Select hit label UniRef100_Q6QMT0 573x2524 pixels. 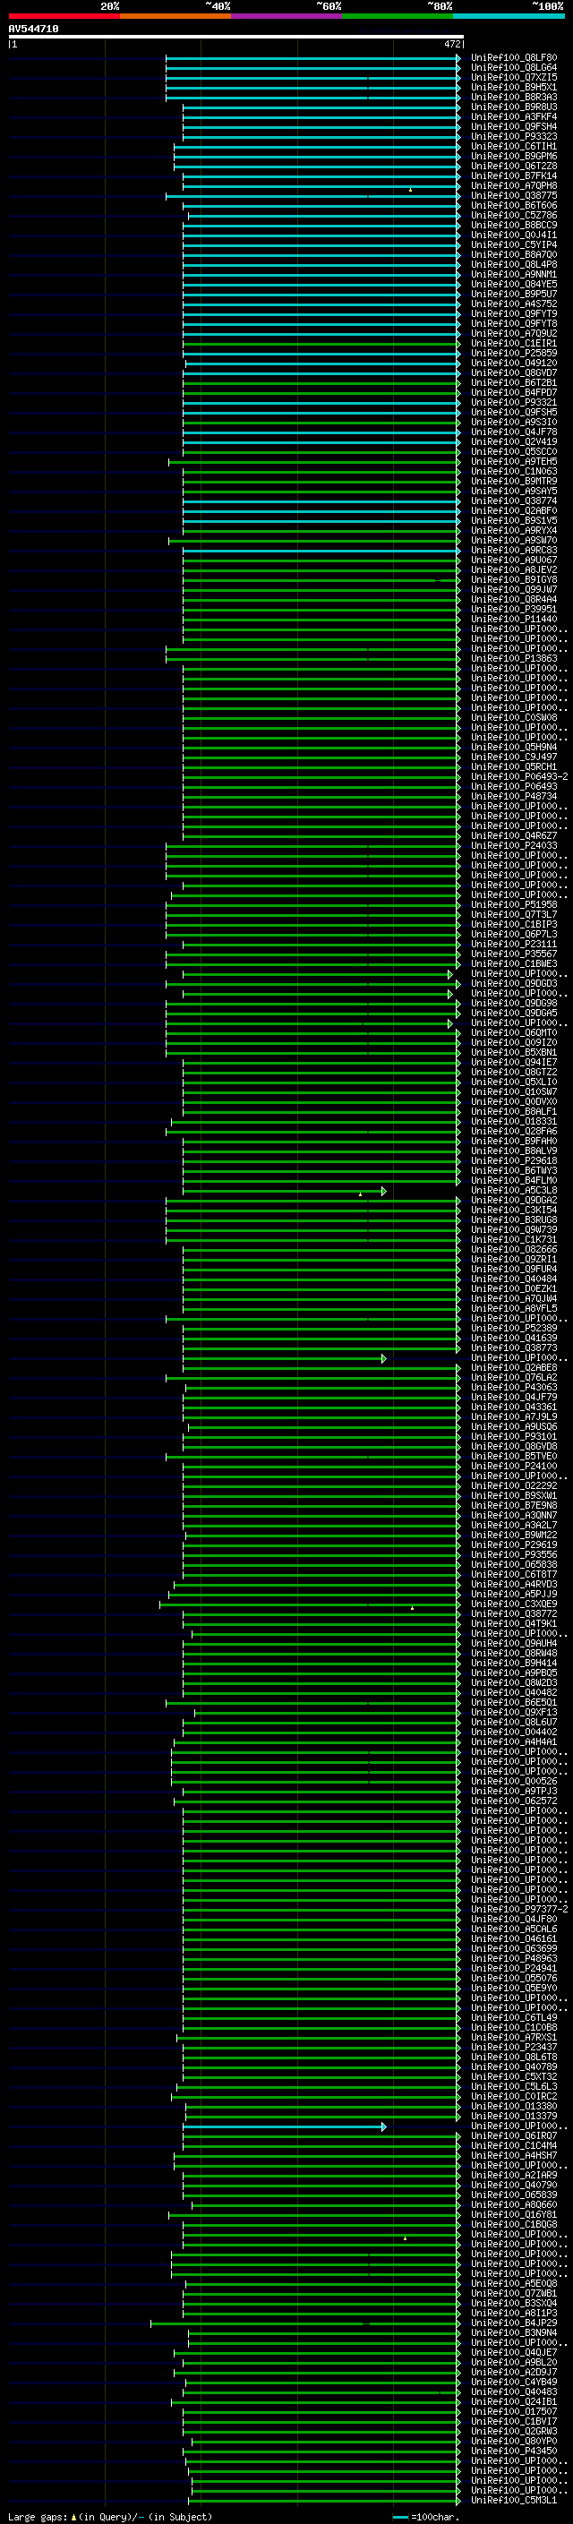click(x=514, y=1032)
